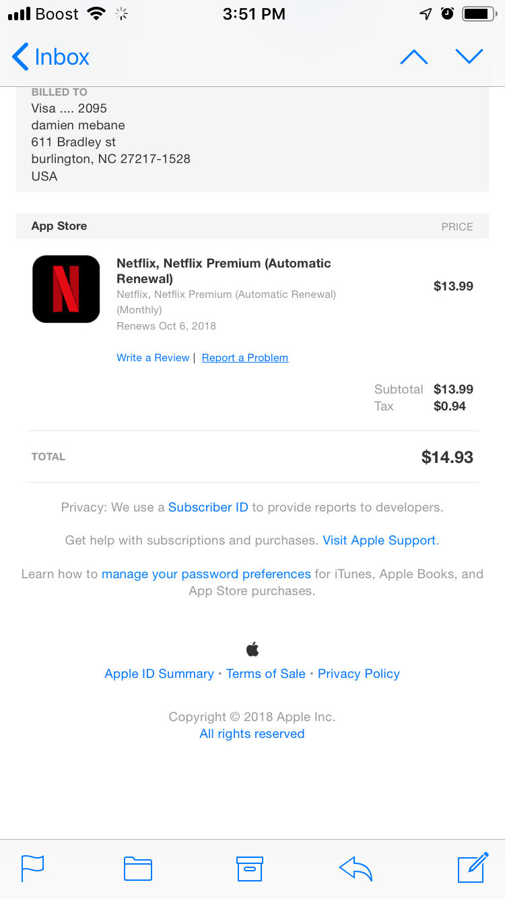Tap the Apple logo in footer
The width and height of the screenshot is (505, 899).
[252, 650]
